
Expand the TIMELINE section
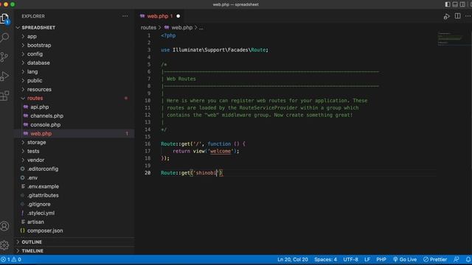coord(74,250)
